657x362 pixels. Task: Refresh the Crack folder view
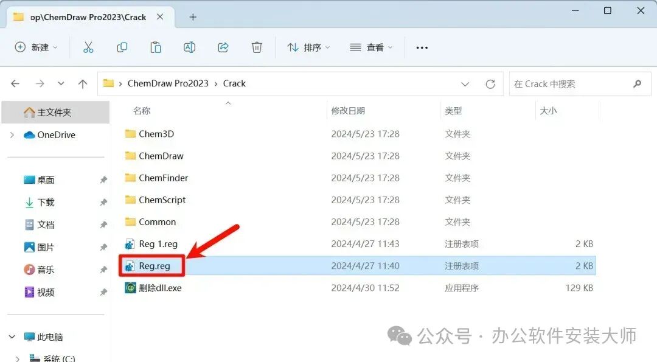tap(490, 84)
